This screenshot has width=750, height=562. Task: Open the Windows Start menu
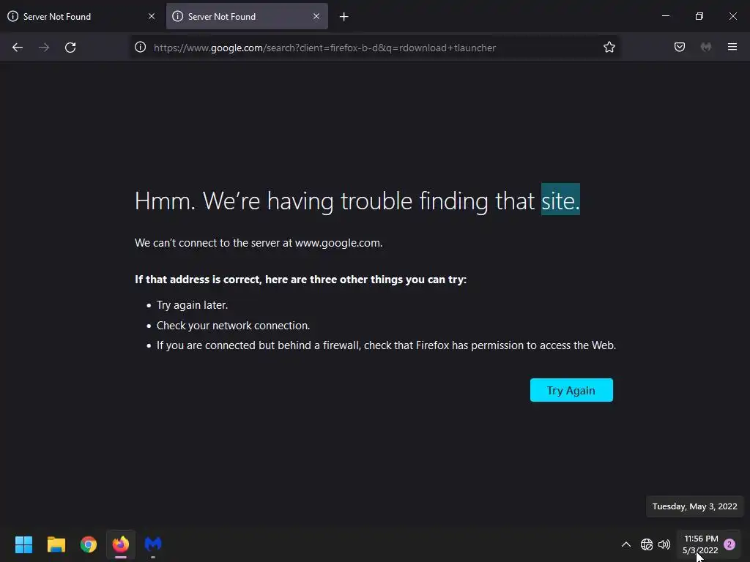[x=23, y=544]
